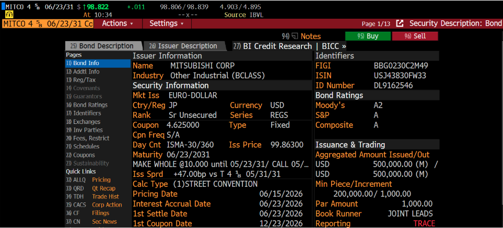This screenshot has width=503, height=228.
Task: Select the Bond Description tab
Action: 103,46
